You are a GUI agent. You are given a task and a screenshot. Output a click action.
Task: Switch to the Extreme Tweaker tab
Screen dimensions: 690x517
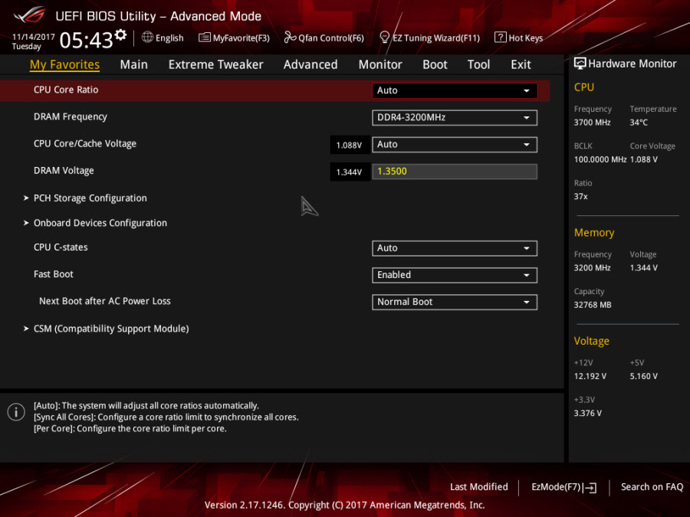point(215,64)
